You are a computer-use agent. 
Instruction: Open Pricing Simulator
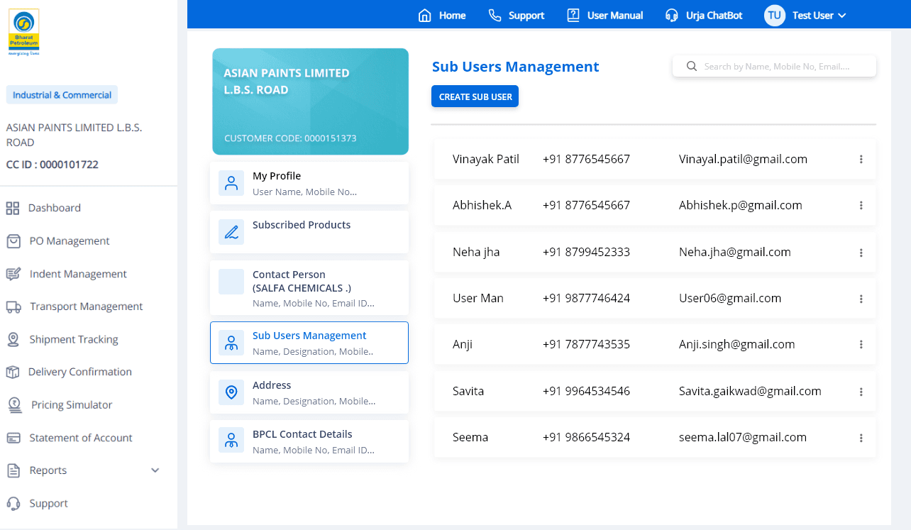pos(72,405)
